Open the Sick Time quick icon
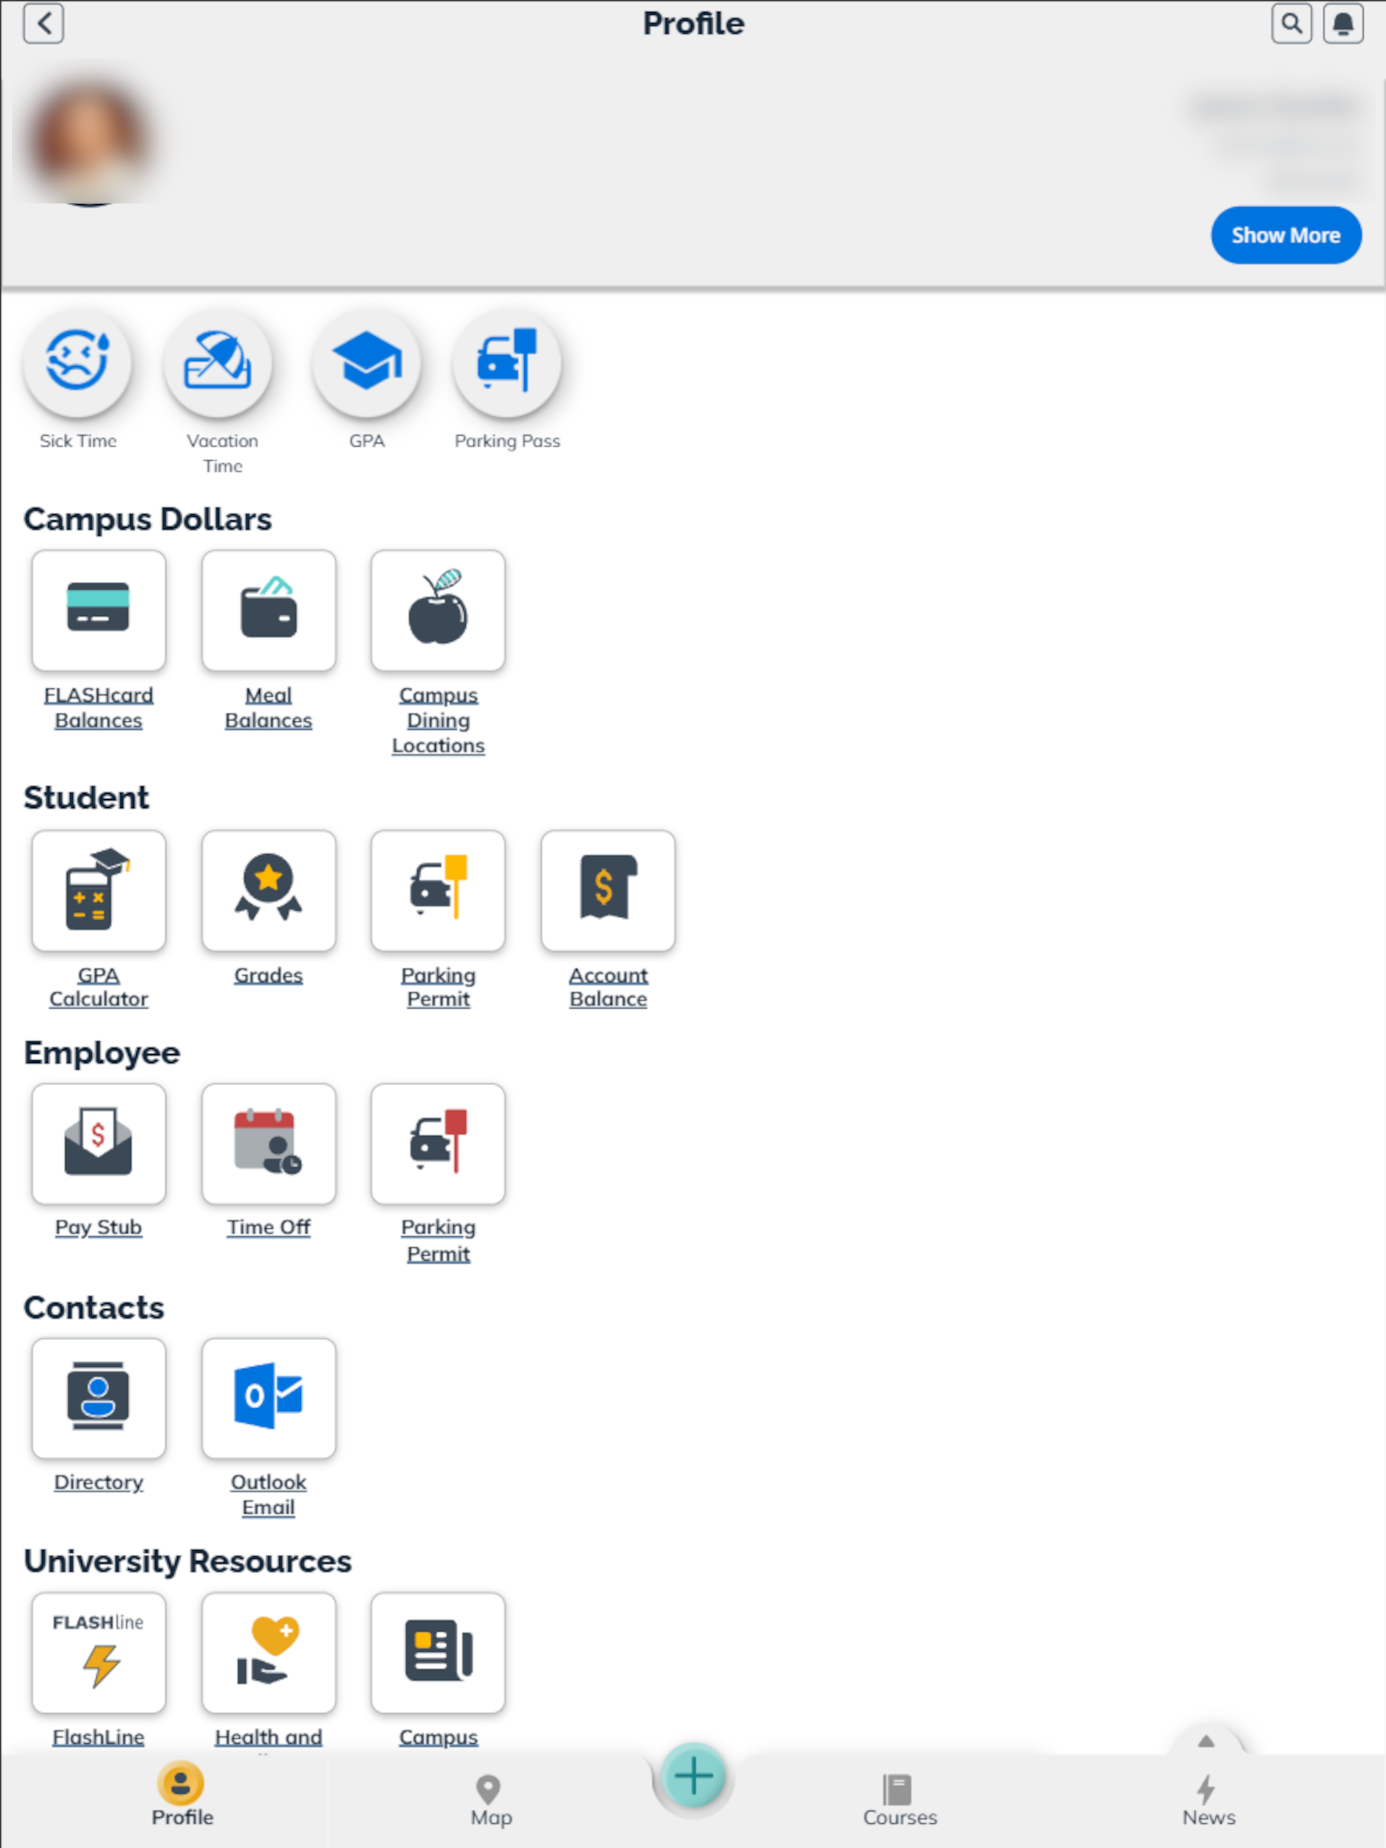Viewport: 1386px width, 1848px height. tap(77, 362)
